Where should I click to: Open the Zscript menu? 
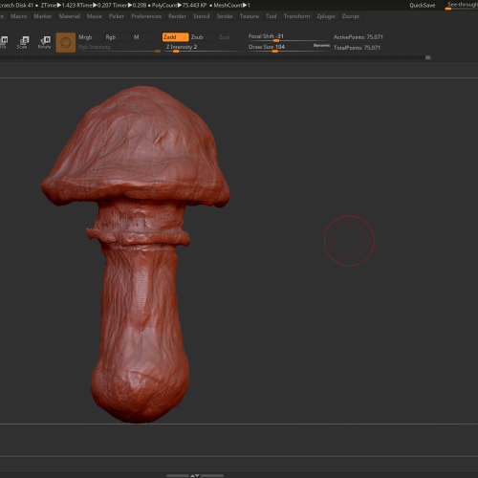click(350, 16)
